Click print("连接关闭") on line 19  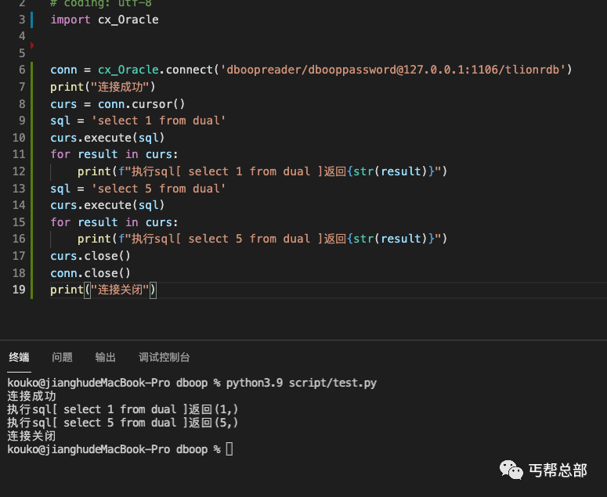(x=103, y=290)
